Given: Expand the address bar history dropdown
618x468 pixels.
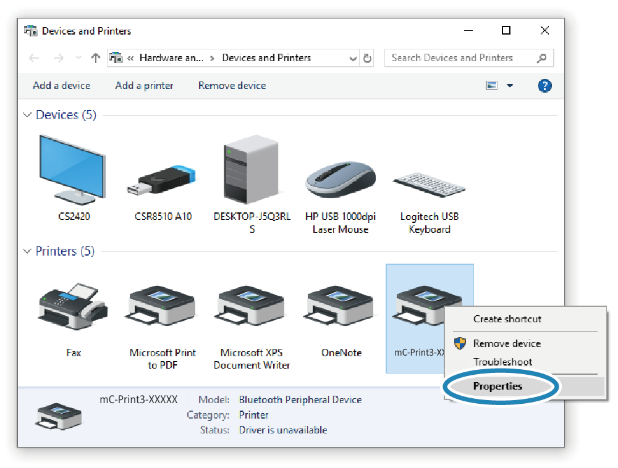Looking at the screenshot, I should pyautogui.click(x=353, y=59).
